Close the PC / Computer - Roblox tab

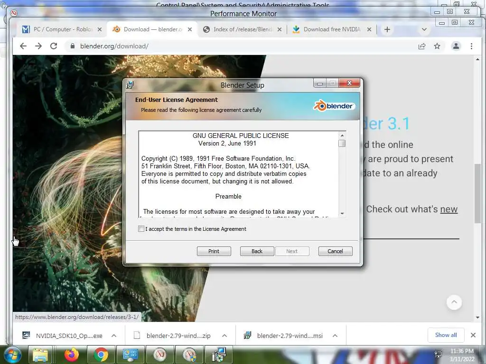pyautogui.click(x=100, y=29)
